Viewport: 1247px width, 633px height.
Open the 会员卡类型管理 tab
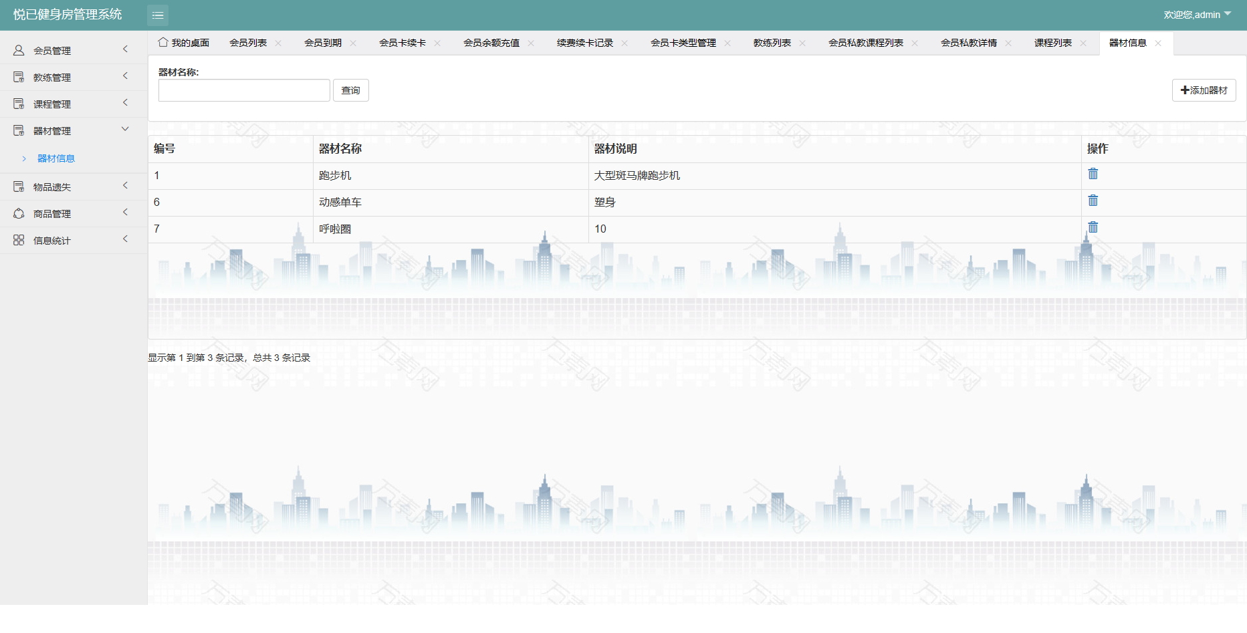pyautogui.click(x=683, y=43)
